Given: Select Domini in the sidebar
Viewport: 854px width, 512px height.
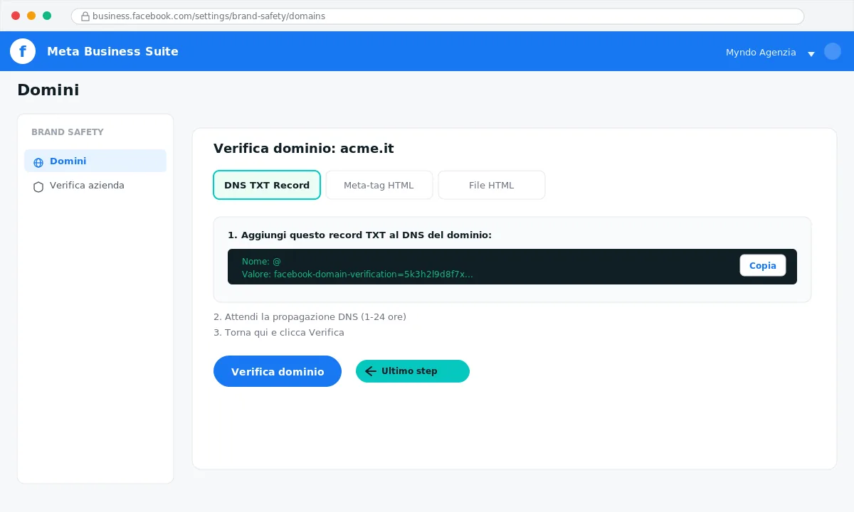Looking at the screenshot, I should tap(95, 161).
